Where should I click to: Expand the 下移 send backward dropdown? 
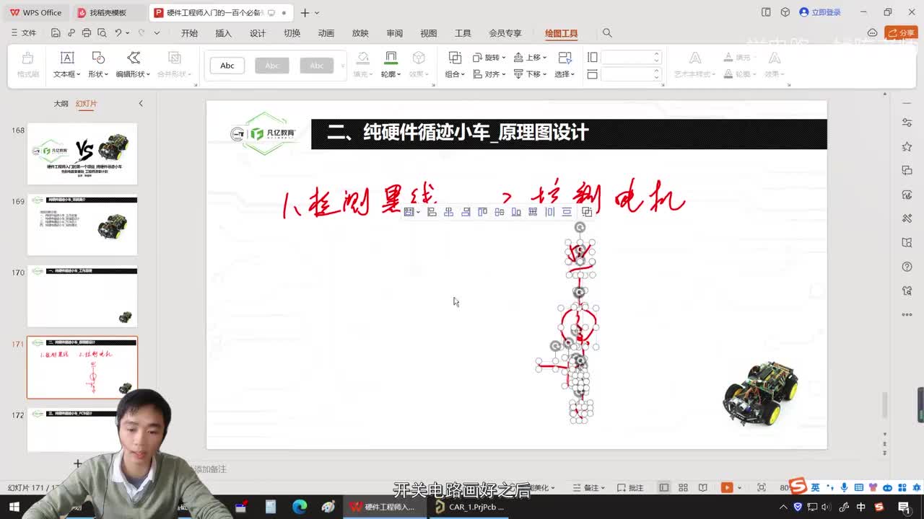click(x=545, y=74)
